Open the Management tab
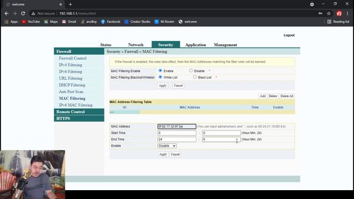Image resolution: width=354 pixels, height=199 pixels. point(225,45)
